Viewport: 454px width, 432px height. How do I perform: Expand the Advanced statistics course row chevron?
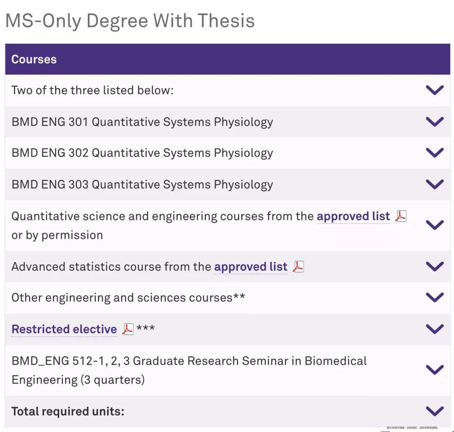(435, 266)
